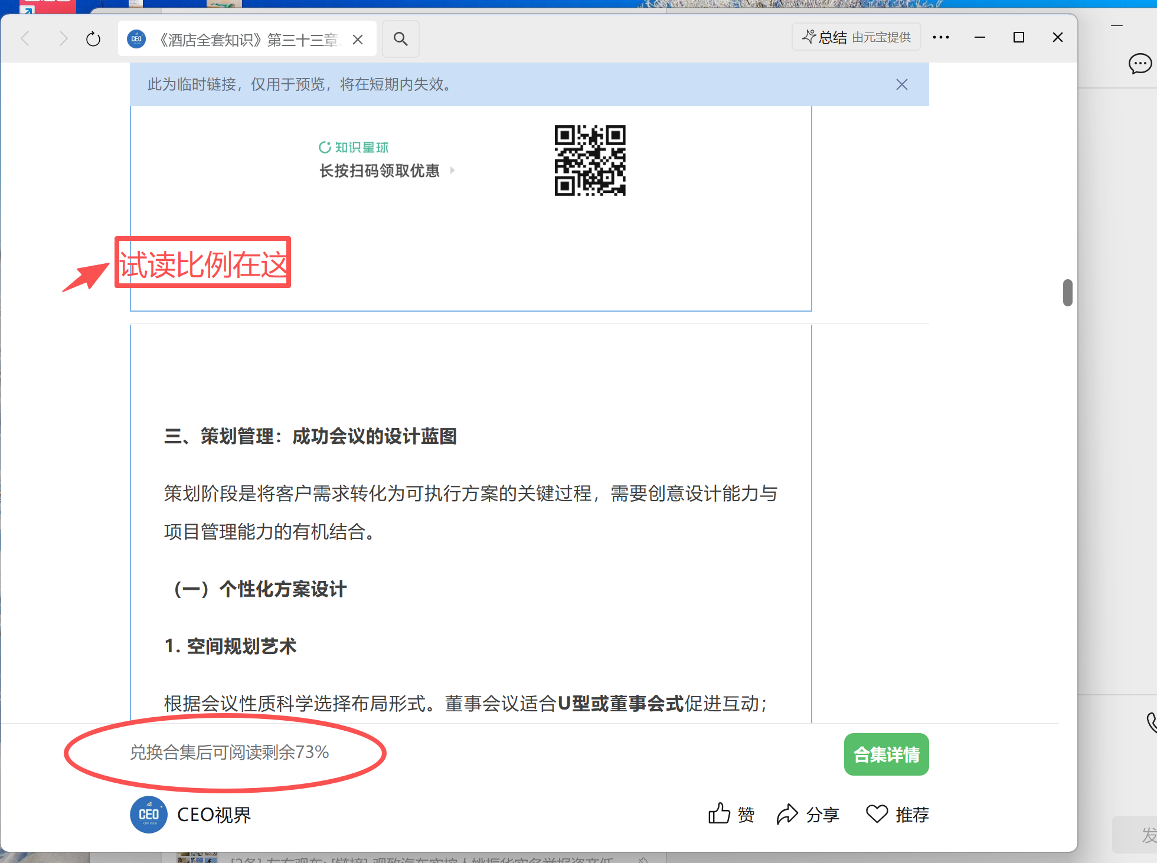Click the vertical scrollbar thumb
The image size is (1157, 863).
point(1067,293)
